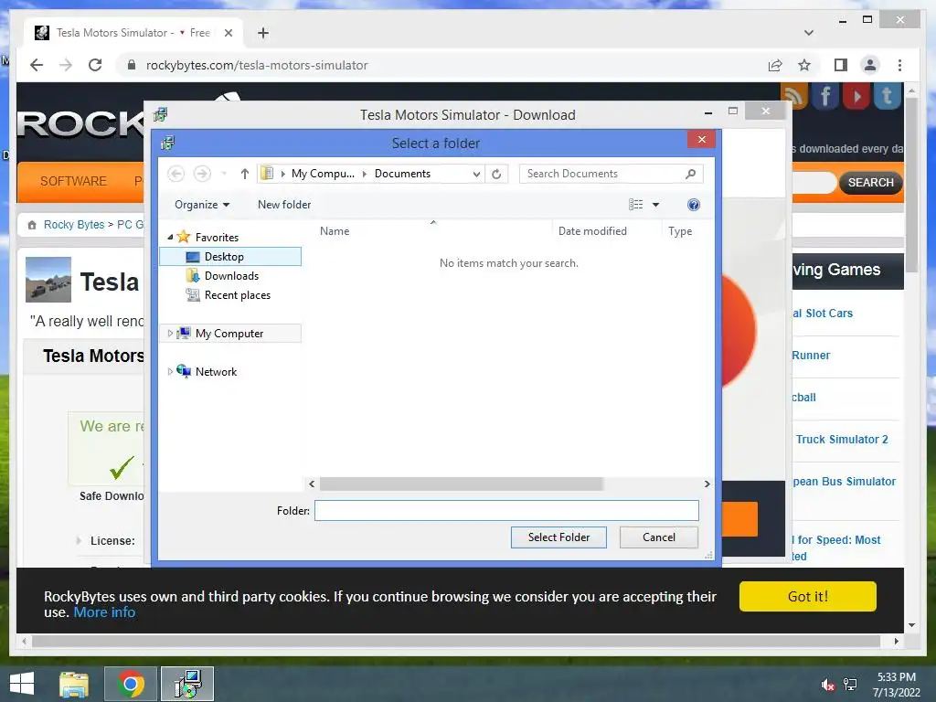936x702 pixels.
Task: Open the Chrome tab search chevron
Action: [808, 33]
